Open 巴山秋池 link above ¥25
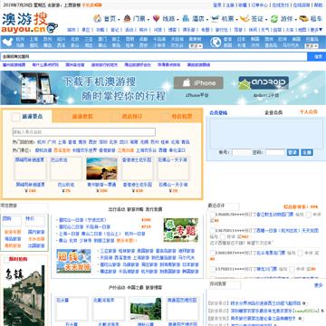Image resolution: width=326 pixels, height=326 pixels. (x=66, y=185)
